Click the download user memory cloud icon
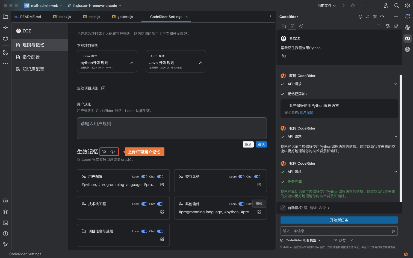The height and width of the screenshot is (258, 413). coord(113,152)
